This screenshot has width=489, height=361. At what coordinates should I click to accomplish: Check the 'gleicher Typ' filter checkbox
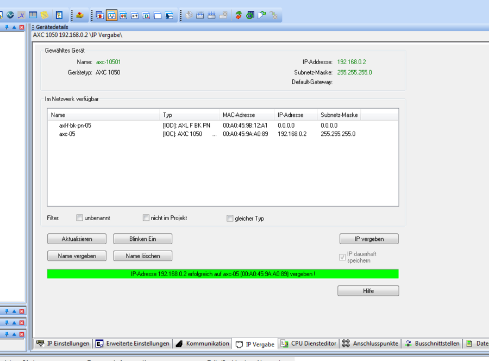click(x=230, y=219)
